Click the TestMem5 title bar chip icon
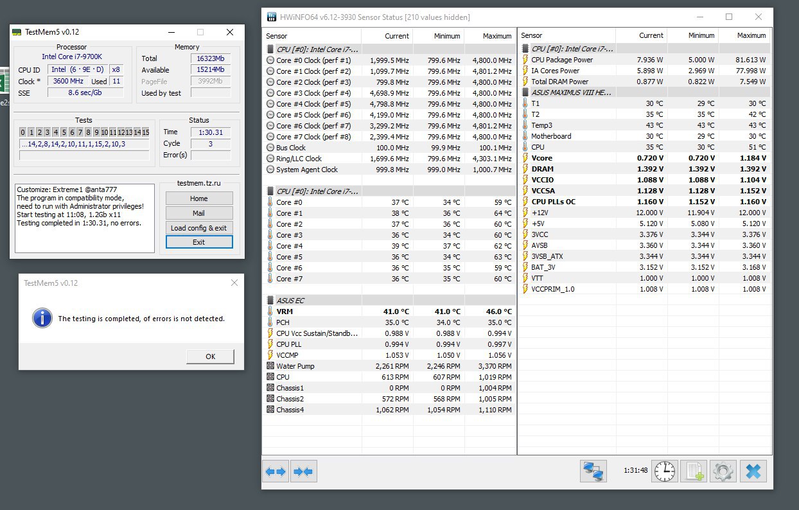The height and width of the screenshot is (510, 799). point(17,32)
